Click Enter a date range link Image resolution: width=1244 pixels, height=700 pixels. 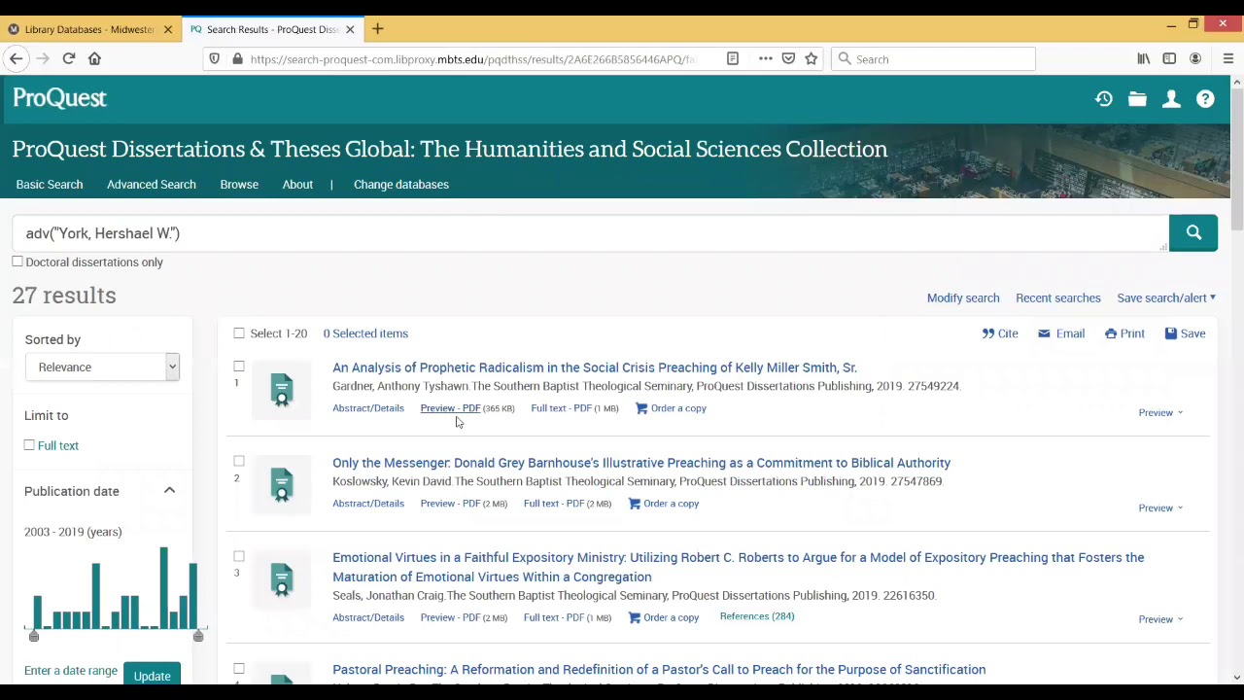(x=71, y=671)
